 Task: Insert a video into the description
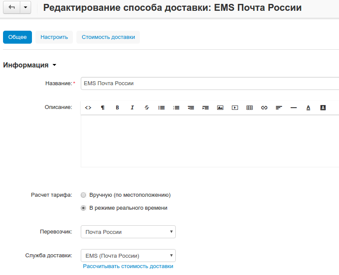235,108
